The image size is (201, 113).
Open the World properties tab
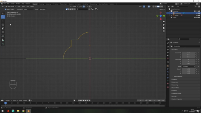click(x=168, y=58)
